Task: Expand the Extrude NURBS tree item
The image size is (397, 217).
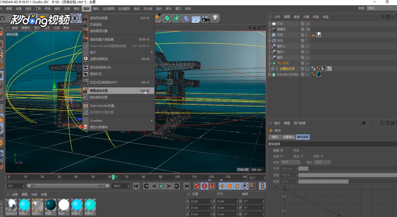Action: click(x=270, y=74)
